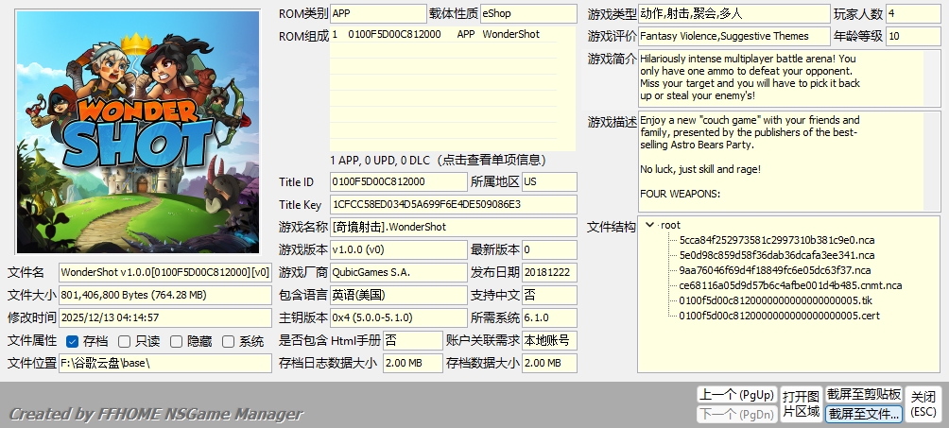
Task: Select the WonderShot APP row in ROM组成 list
Action: tap(435, 34)
